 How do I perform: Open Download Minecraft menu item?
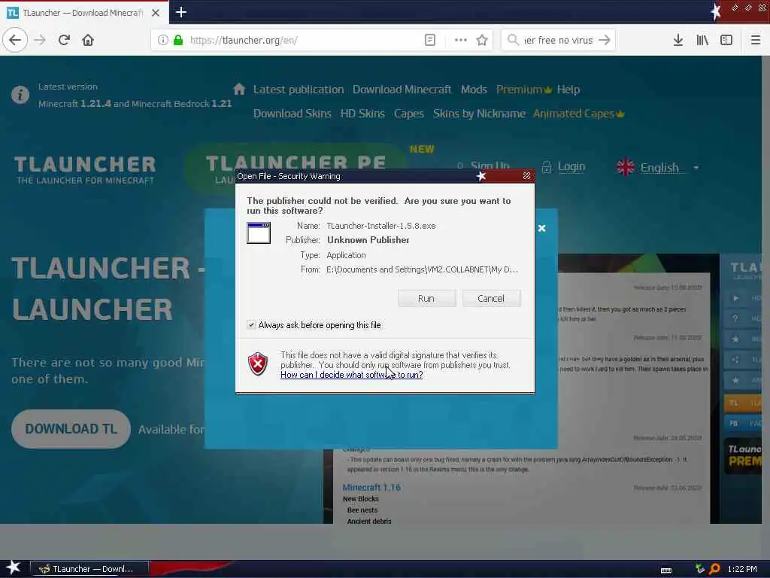tap(402, 90)
